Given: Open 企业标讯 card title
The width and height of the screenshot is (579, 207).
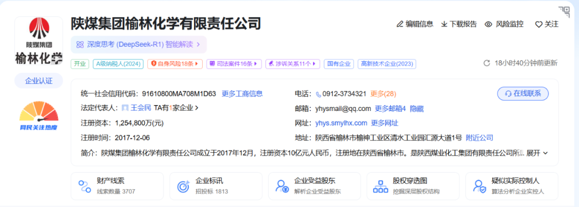Looking at the screenshot, I should point(210,181).
